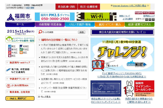Click Fukuoka Startup Selection banner image
Image resolution: width=163 pixels, height=108 pixels.
click(106, 88)
